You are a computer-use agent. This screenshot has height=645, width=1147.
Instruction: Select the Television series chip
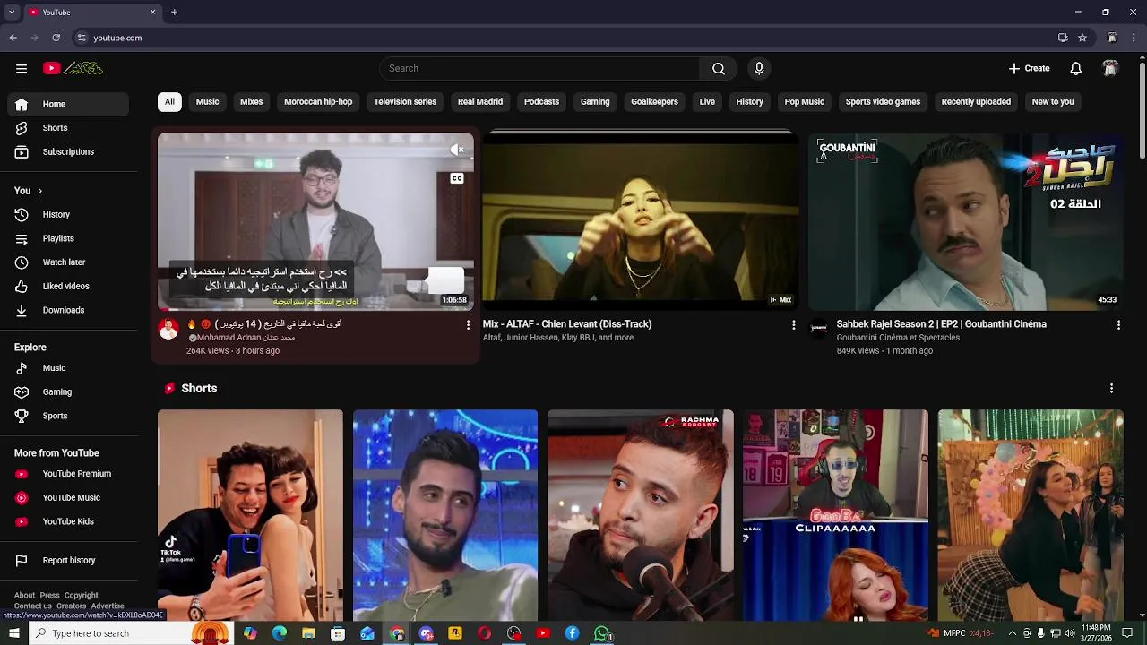pos(405,101)
